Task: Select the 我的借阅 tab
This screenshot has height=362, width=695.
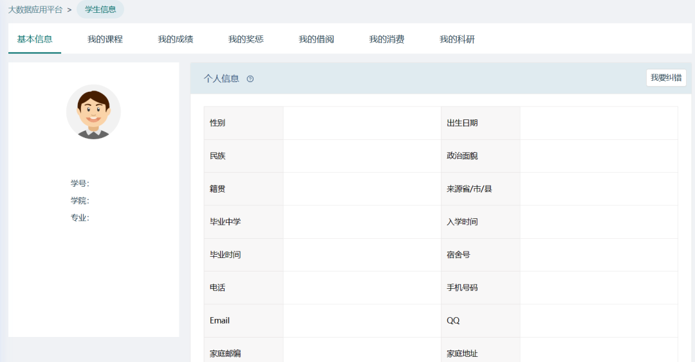Action: (x=316, y=39)
